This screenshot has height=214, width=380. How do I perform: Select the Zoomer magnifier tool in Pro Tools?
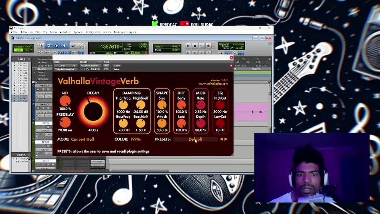pyautogui.click(x=41, y=45)
